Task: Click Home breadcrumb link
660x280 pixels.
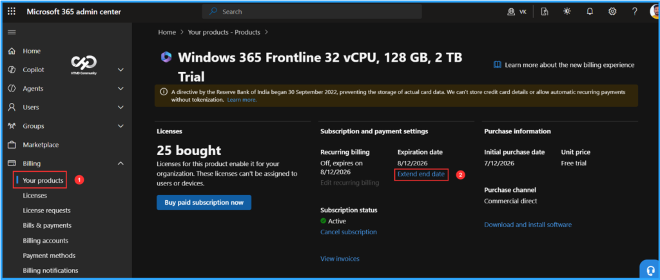Action: point(167,32)
